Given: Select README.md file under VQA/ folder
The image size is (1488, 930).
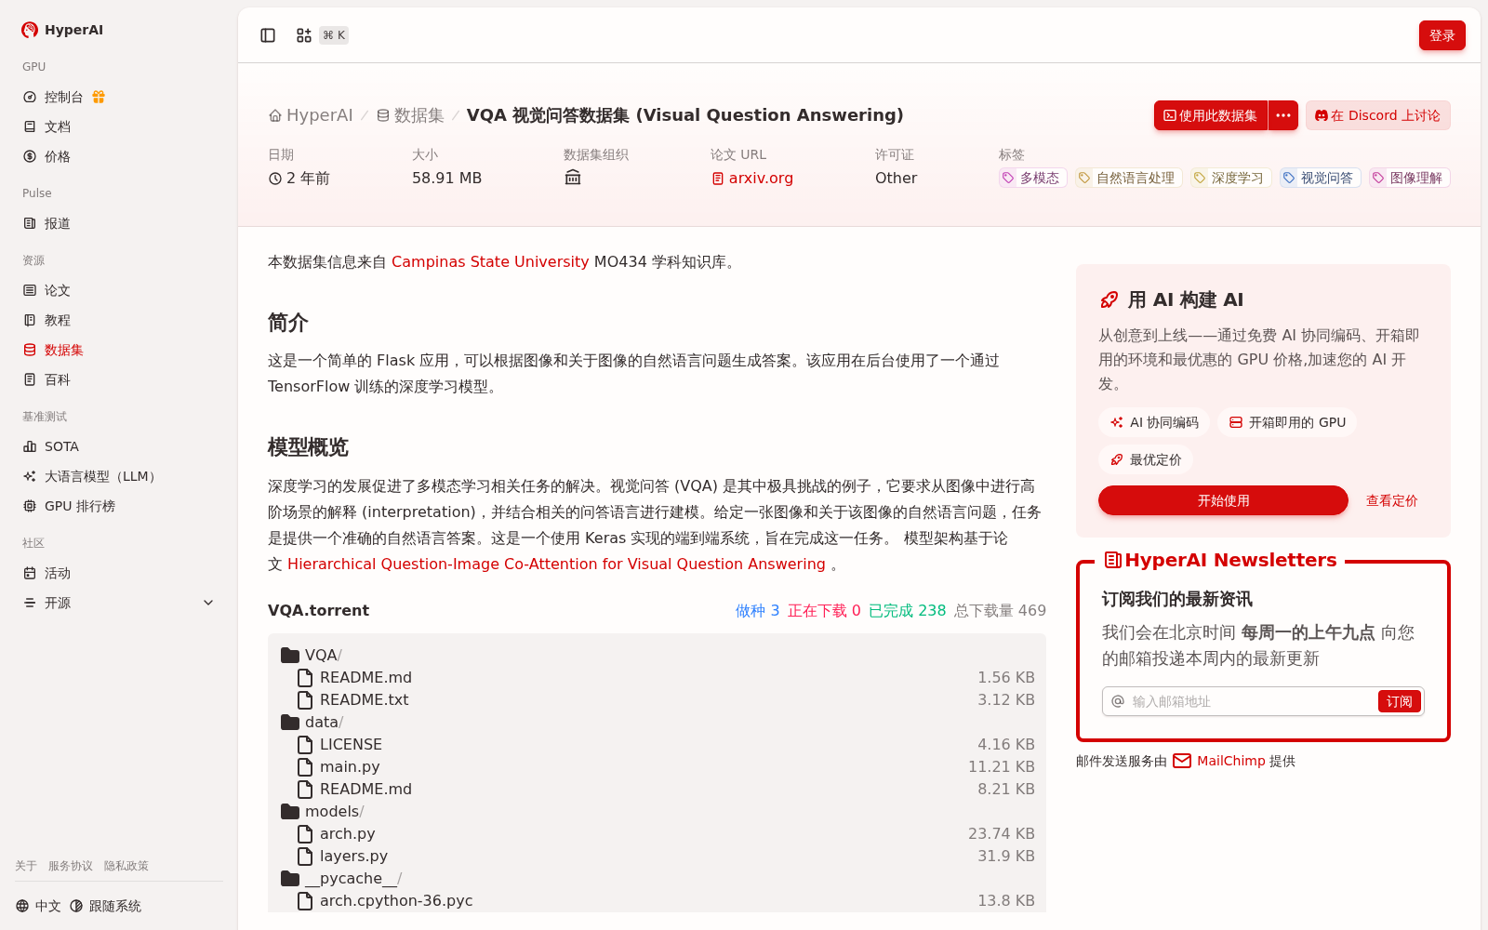Looking at the screenshot, I should coord(657,677).
